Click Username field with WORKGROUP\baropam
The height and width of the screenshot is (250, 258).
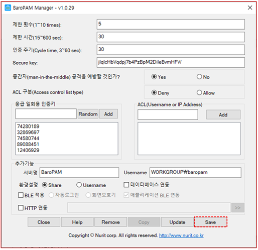tap(195, 172)
